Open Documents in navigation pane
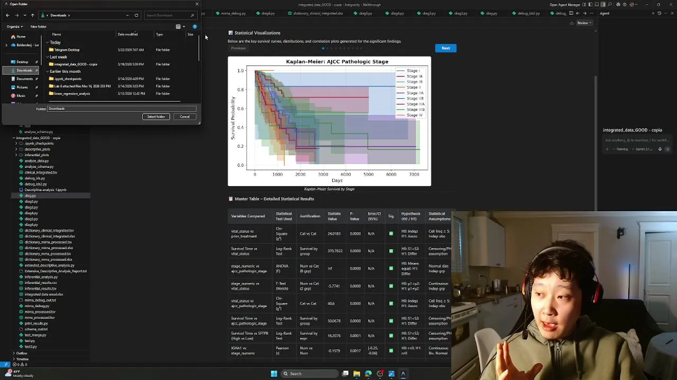Viewport: 677px width, 380px height. (x=24, y=79)
